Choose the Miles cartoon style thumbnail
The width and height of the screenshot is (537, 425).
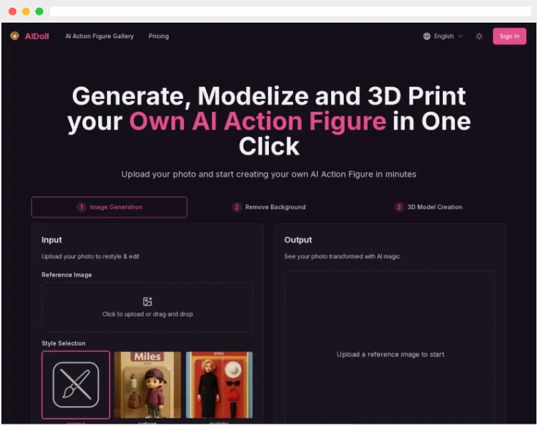(x=147, y=385)
